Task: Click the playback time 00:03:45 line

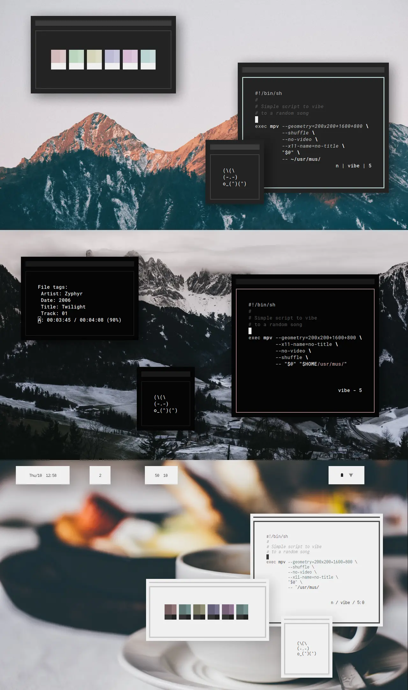Action: 80,320
